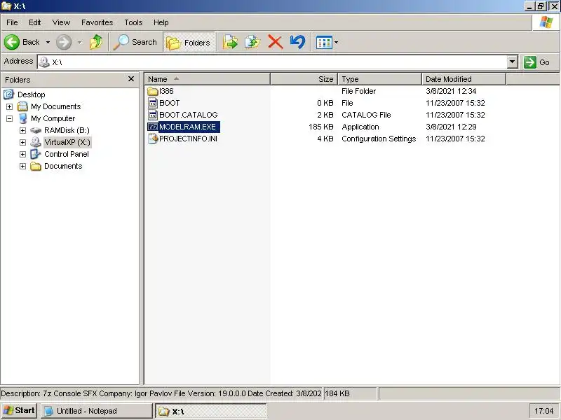Screen dimensions: 561x420
Task: Sort by the Date Modified column header
Action: coord(464,79)
